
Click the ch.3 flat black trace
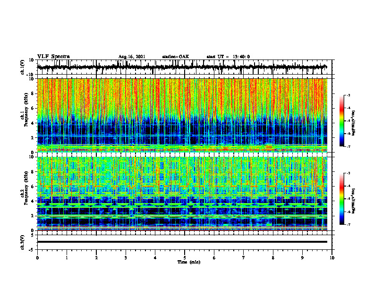pyautogui.click(x=182, y=242)
